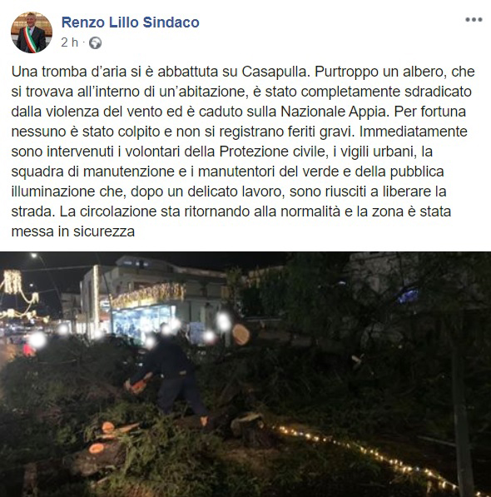The height and width of the screenshot is (497, 491).
Task: Open the three-dots post options menu
Action: pyautogui.click(x=474, y=20)
